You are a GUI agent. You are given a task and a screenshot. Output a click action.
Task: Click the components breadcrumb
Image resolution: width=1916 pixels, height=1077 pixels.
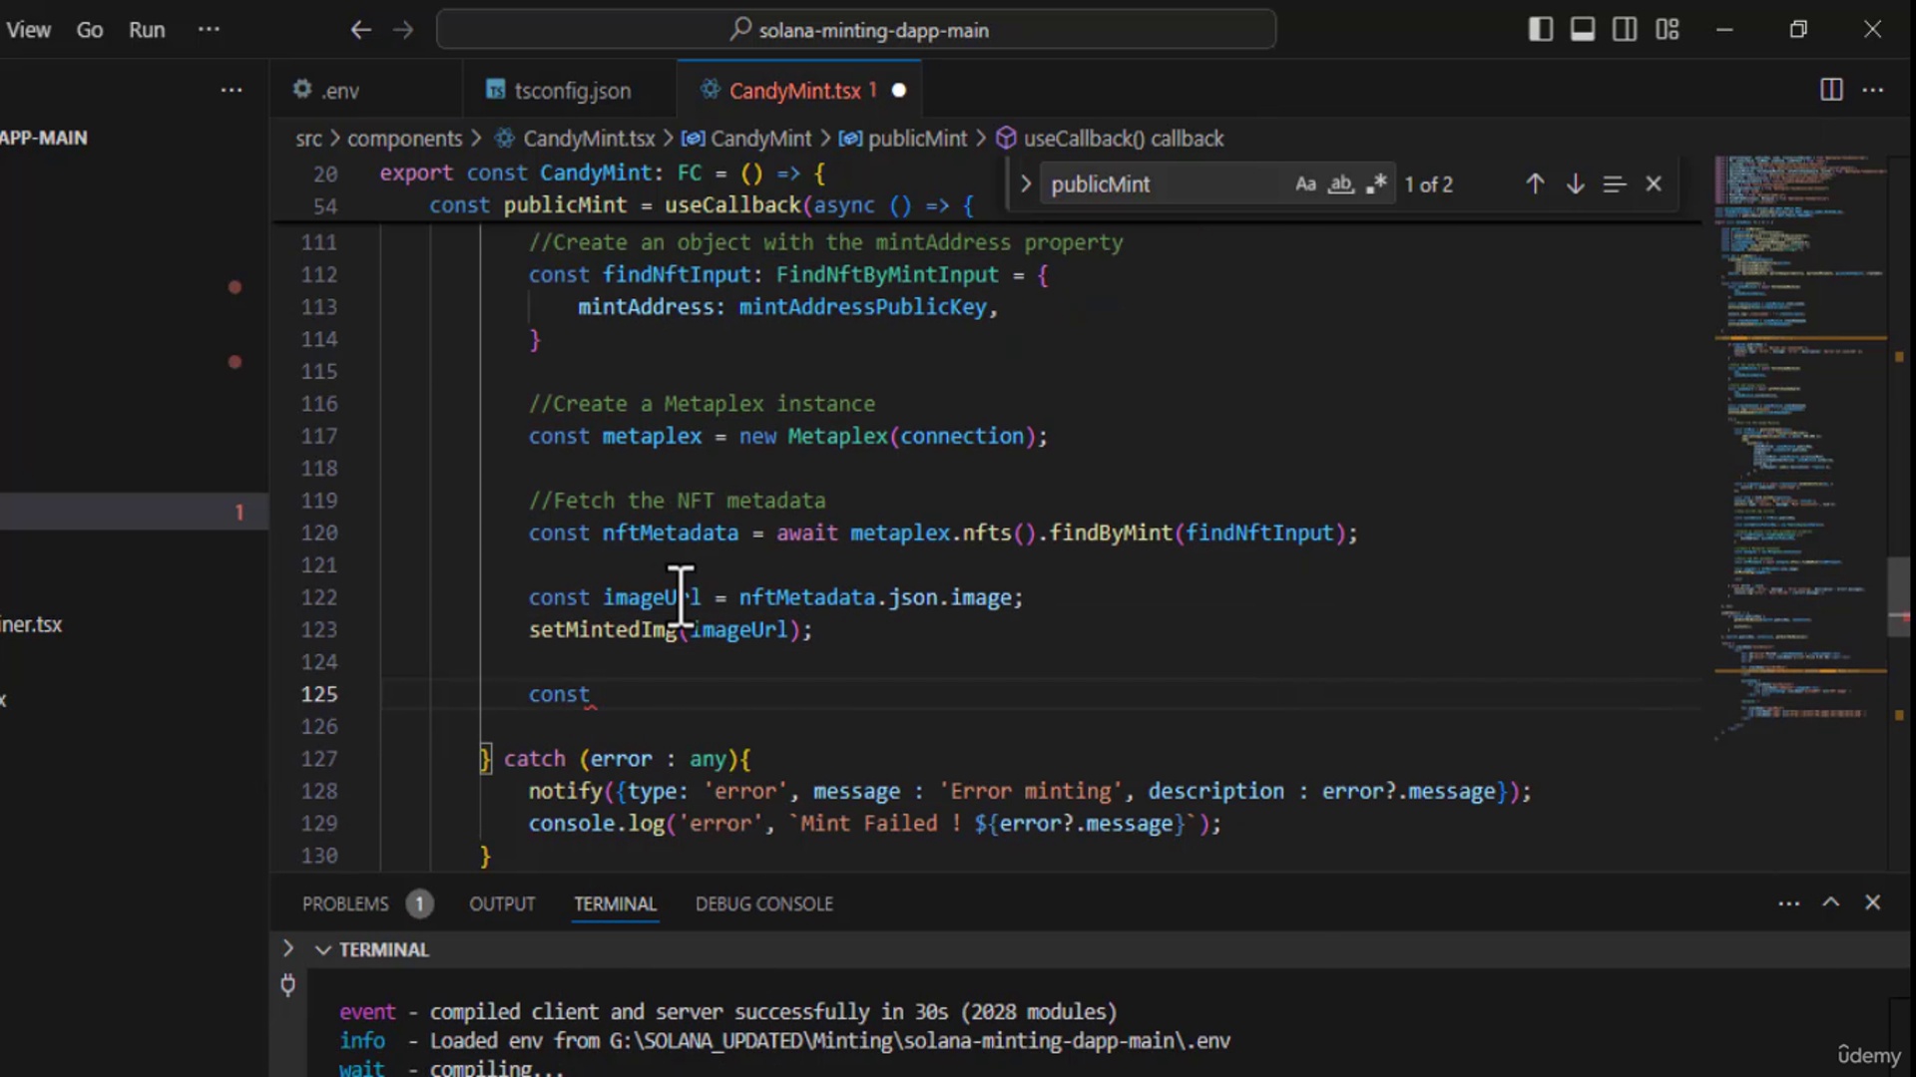coord(404,139)
